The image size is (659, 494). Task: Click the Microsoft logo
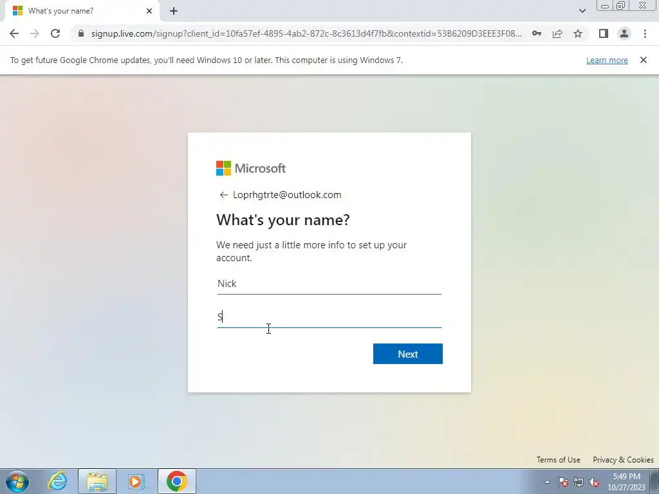pyautogui.click(x=251, y=168)
